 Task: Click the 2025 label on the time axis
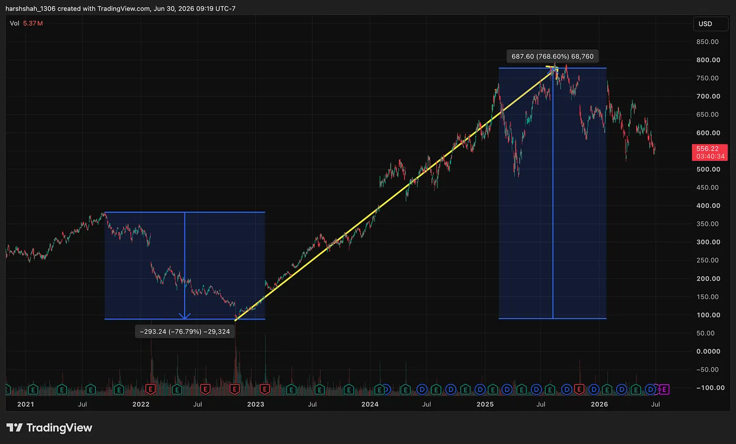(x=485, y=404)
